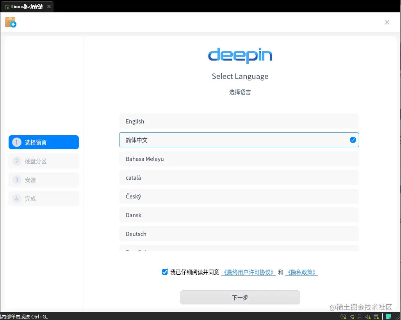The height and width of the screenshot is (320, 401).
Task: Select the Linux移动安装 tab
Action: tap(27, 7)
